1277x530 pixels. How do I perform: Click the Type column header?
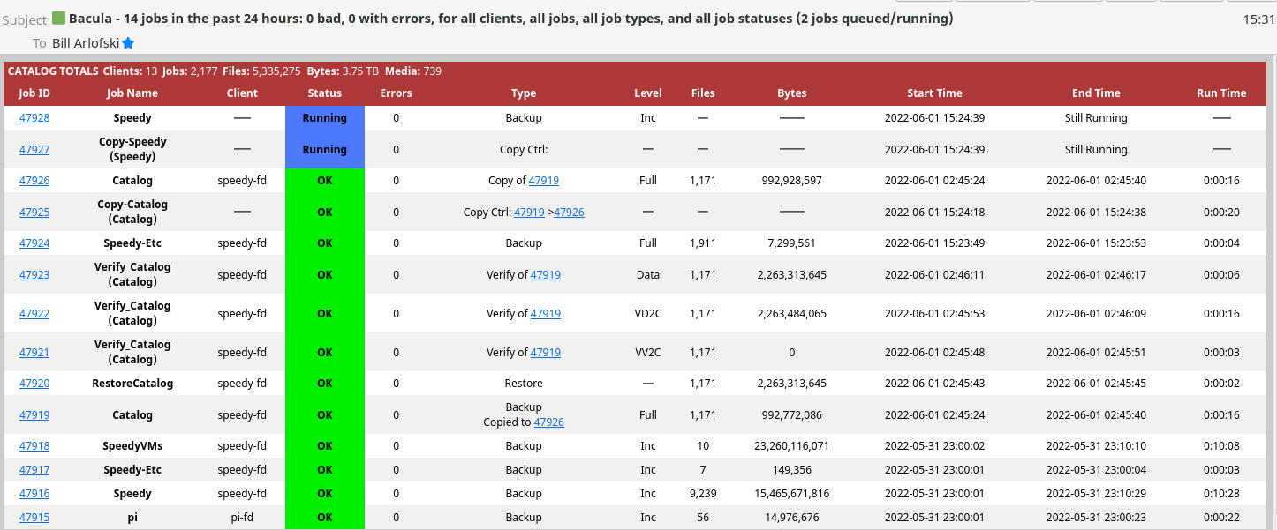pos(524,93)
